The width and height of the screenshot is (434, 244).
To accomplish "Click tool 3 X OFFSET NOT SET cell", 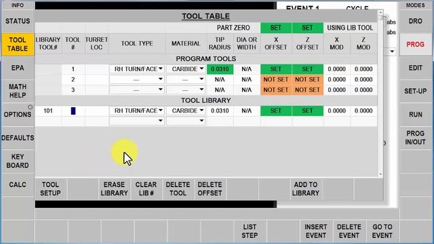I will pos(276,90).
